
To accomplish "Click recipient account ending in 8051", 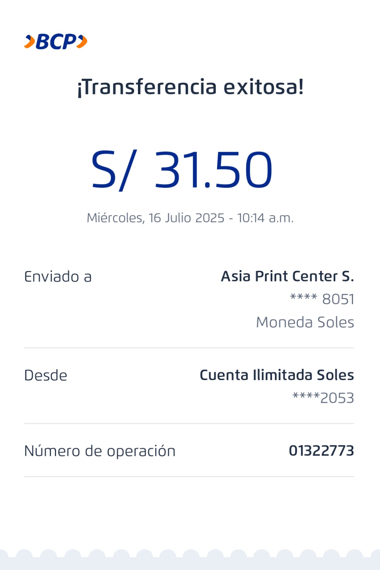I will coord(322,299).
